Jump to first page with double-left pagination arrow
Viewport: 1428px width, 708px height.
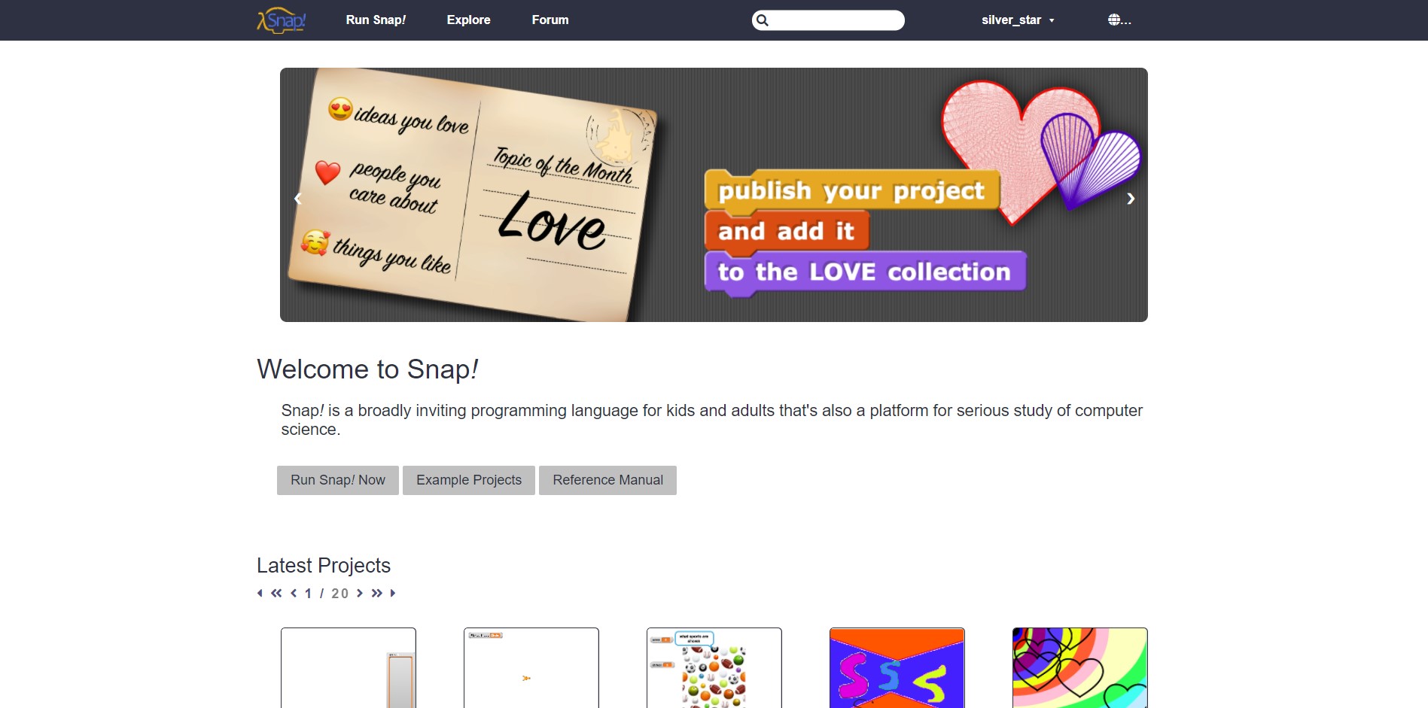[x=276, y=593]
